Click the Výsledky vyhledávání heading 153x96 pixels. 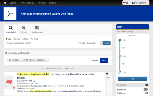point(19,53)
